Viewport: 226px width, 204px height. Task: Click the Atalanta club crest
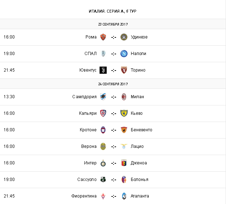(124, 196)
